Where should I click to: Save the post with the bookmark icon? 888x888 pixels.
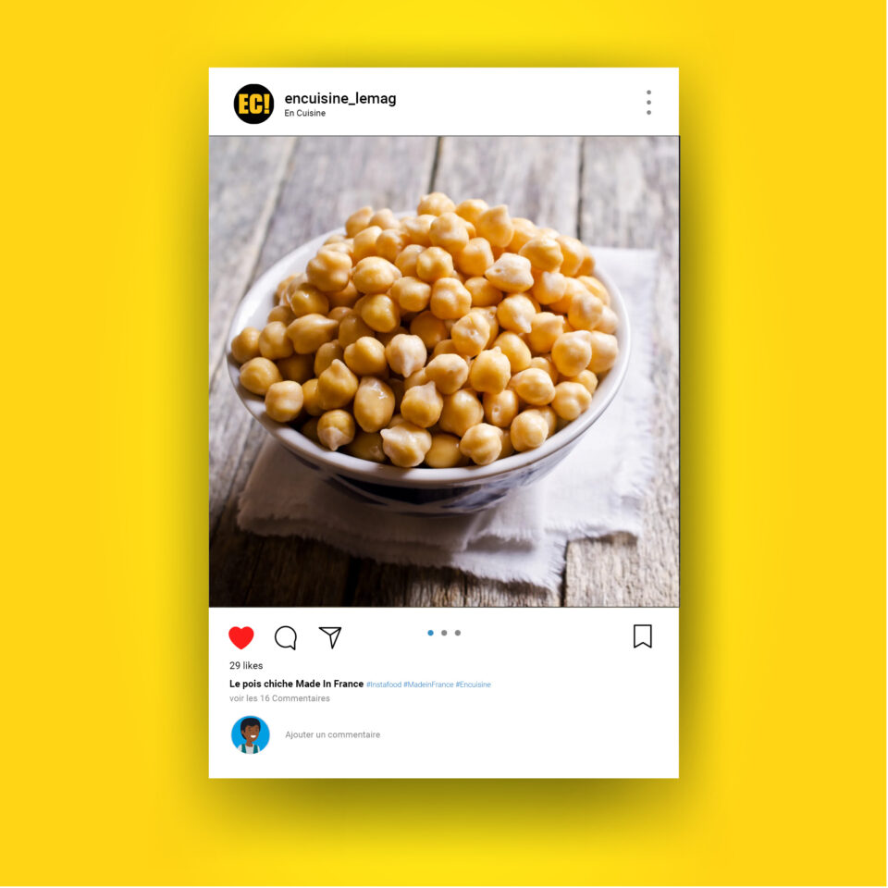643,636
